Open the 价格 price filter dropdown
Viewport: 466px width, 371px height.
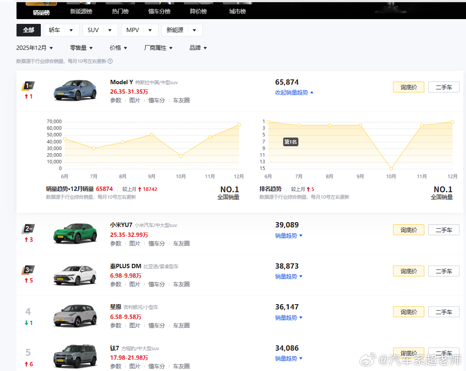(118, 48)
